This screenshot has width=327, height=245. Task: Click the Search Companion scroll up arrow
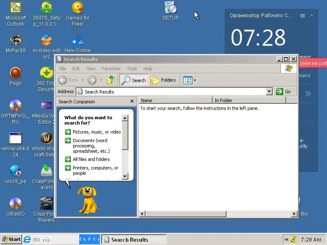tap(125, 118)
